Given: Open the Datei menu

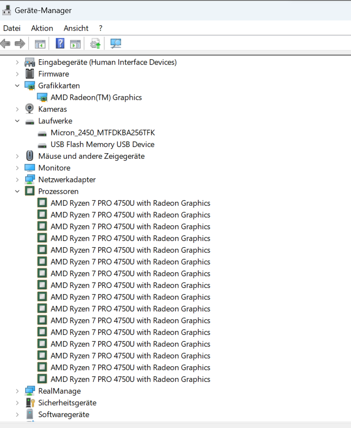Looking at the screenshot, I should click(12, 28).
